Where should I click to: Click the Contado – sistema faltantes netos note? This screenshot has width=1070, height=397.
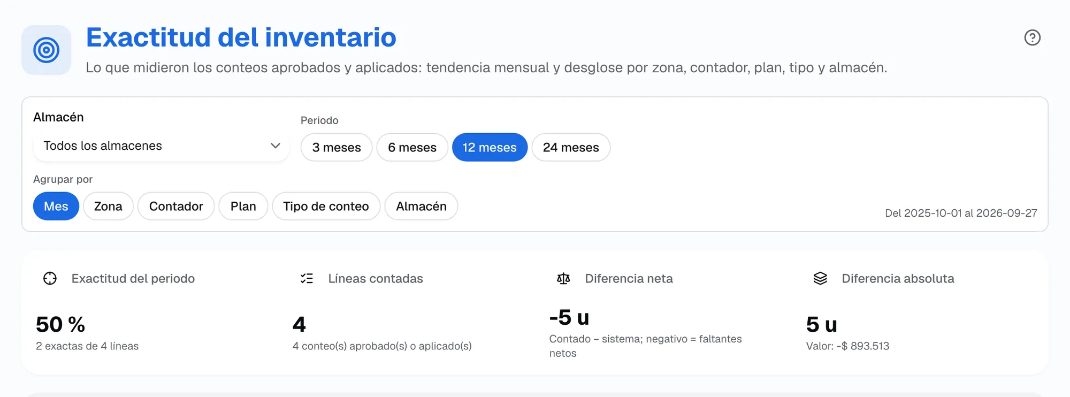[x=646, y=346]
